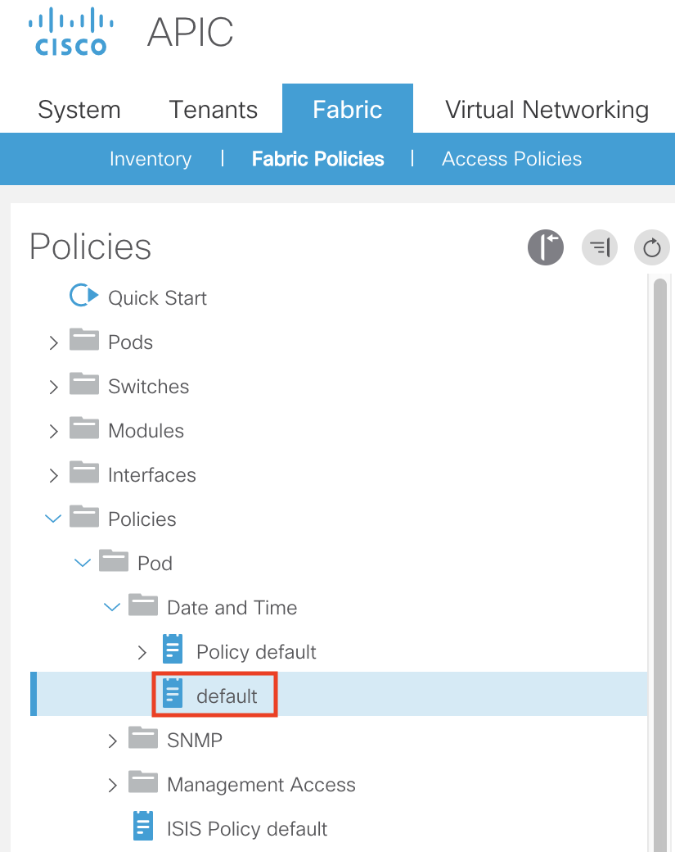Click the Pods folder icon
This screenshot has width=675, height=852.
pyautogui.click(x=84, y=340)
